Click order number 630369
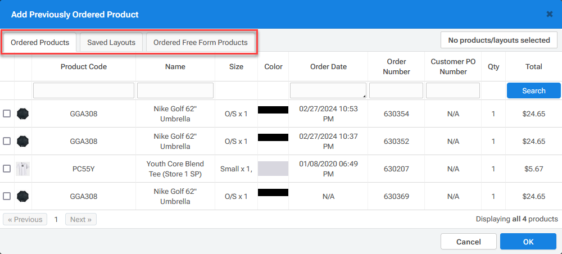562x254 pixels. click(x=396, y=196)
